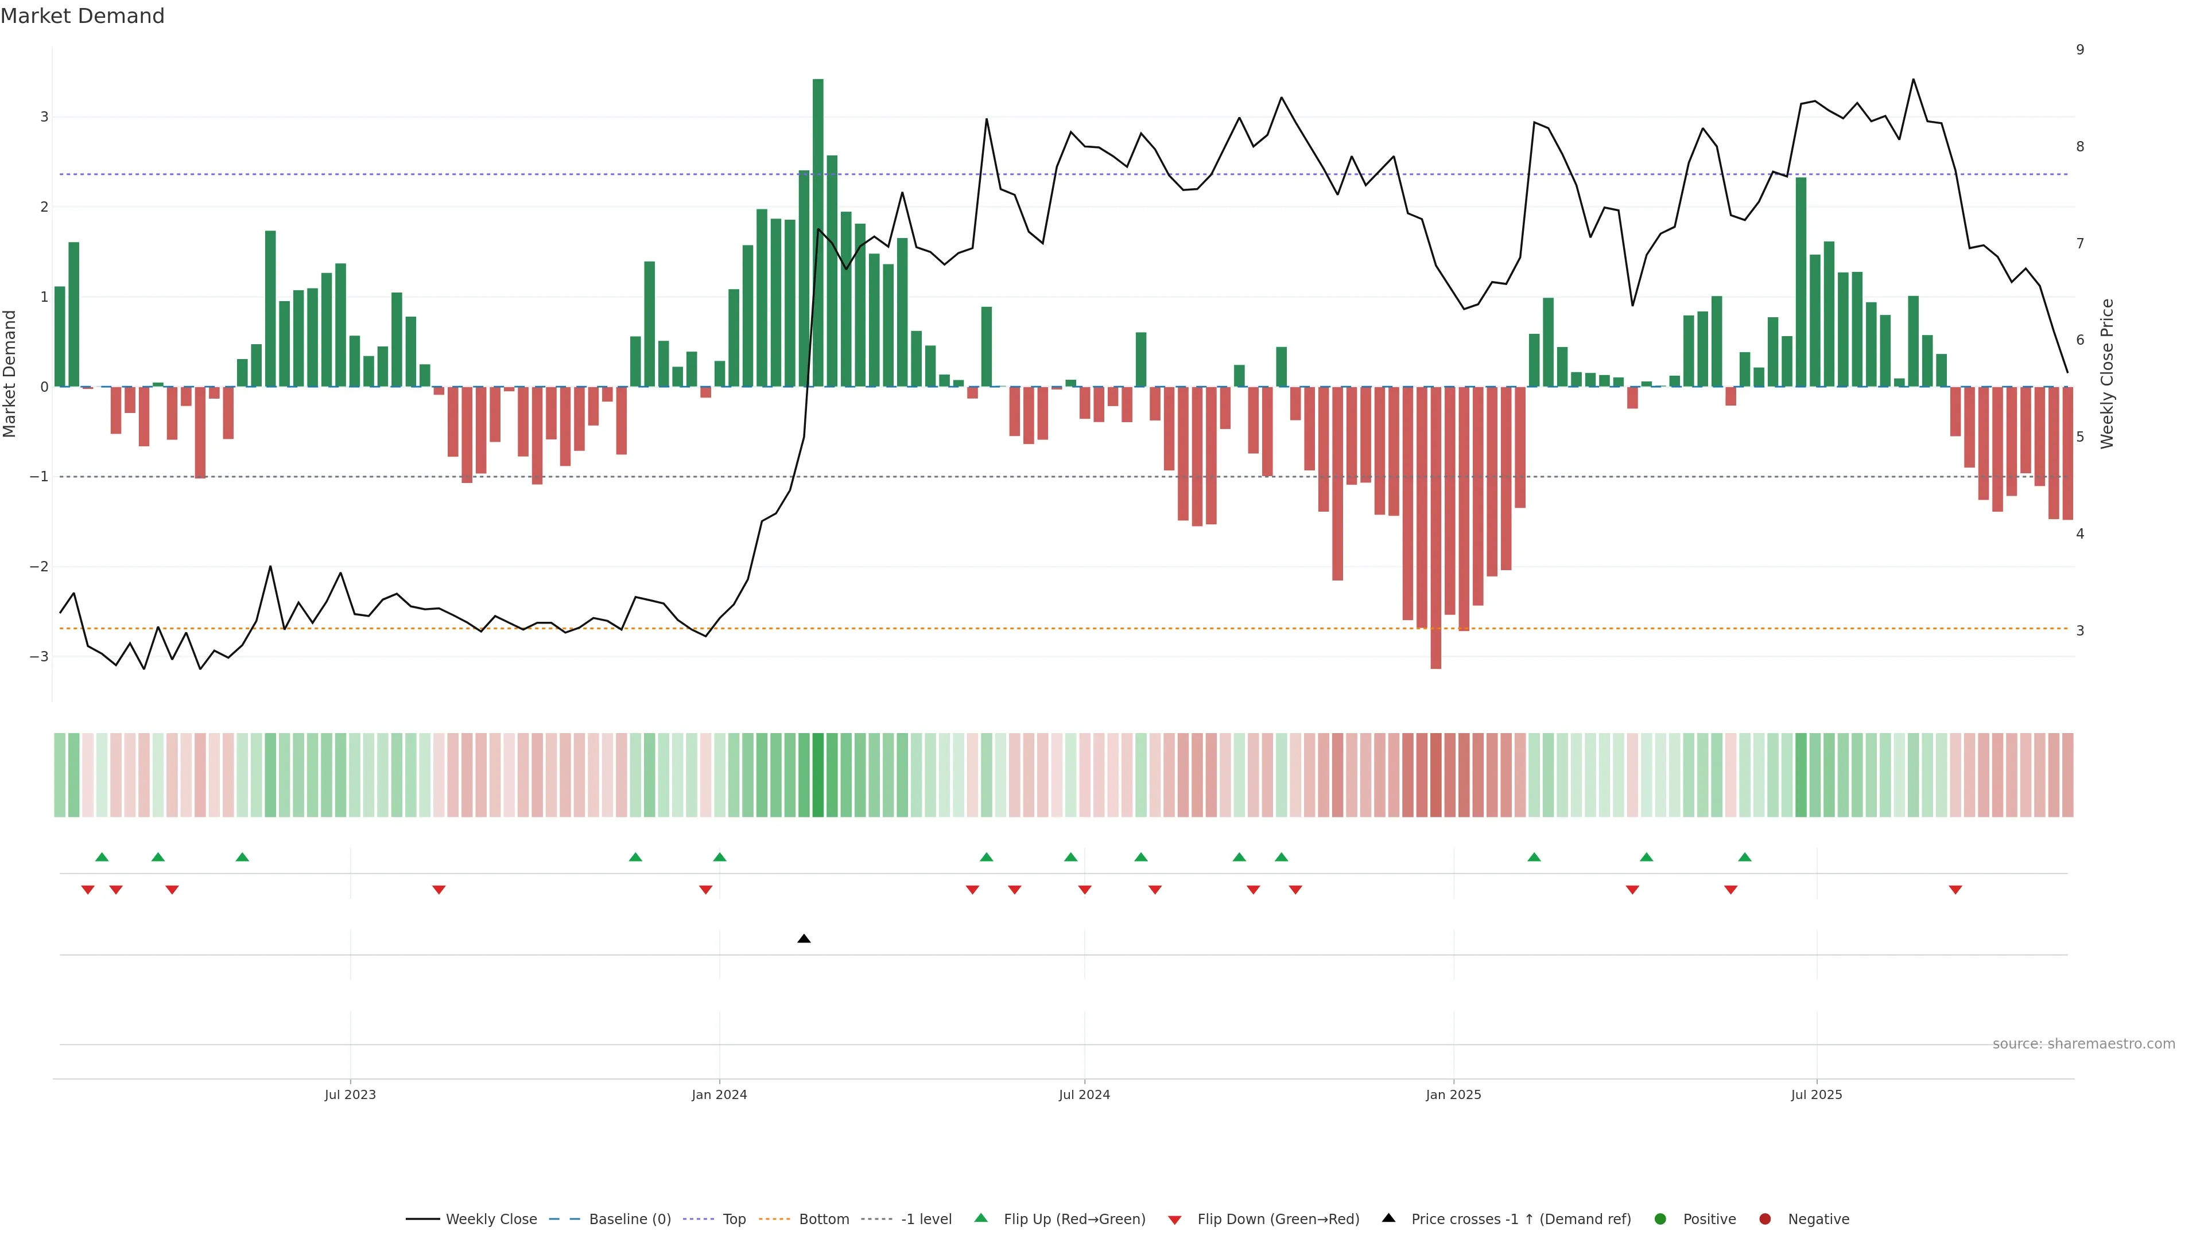Click the black triangle marker in price-cross row
This screenshot has width=2204, height=1239.
coord(804,939)
